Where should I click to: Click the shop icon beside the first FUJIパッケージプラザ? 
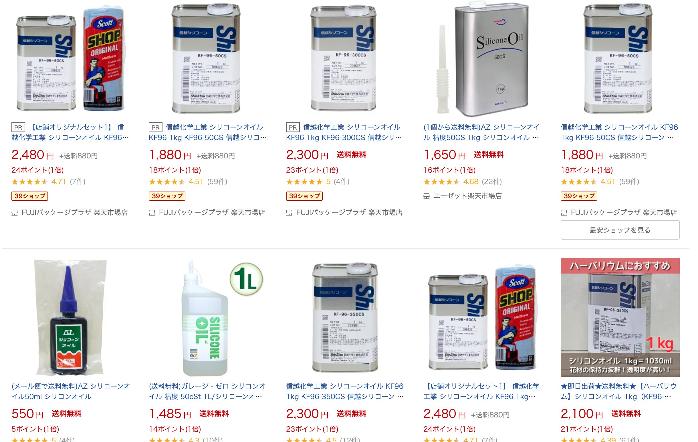(15, 213)
